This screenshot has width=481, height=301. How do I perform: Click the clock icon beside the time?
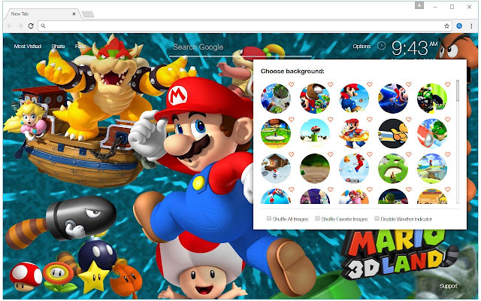click(x=381, y=46)
